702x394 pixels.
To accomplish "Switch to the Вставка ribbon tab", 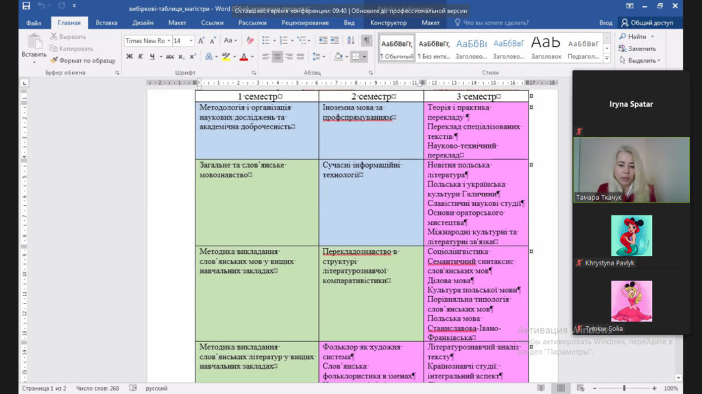I will (x=106, y=23).
